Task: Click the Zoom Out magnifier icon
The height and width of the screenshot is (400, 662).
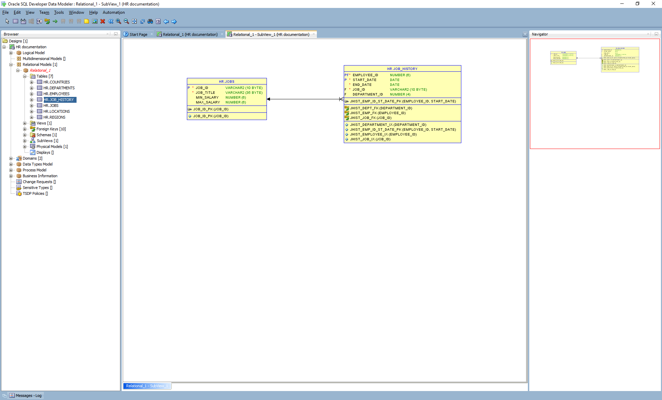Action: pyautogui.click(x=126, y=21)
